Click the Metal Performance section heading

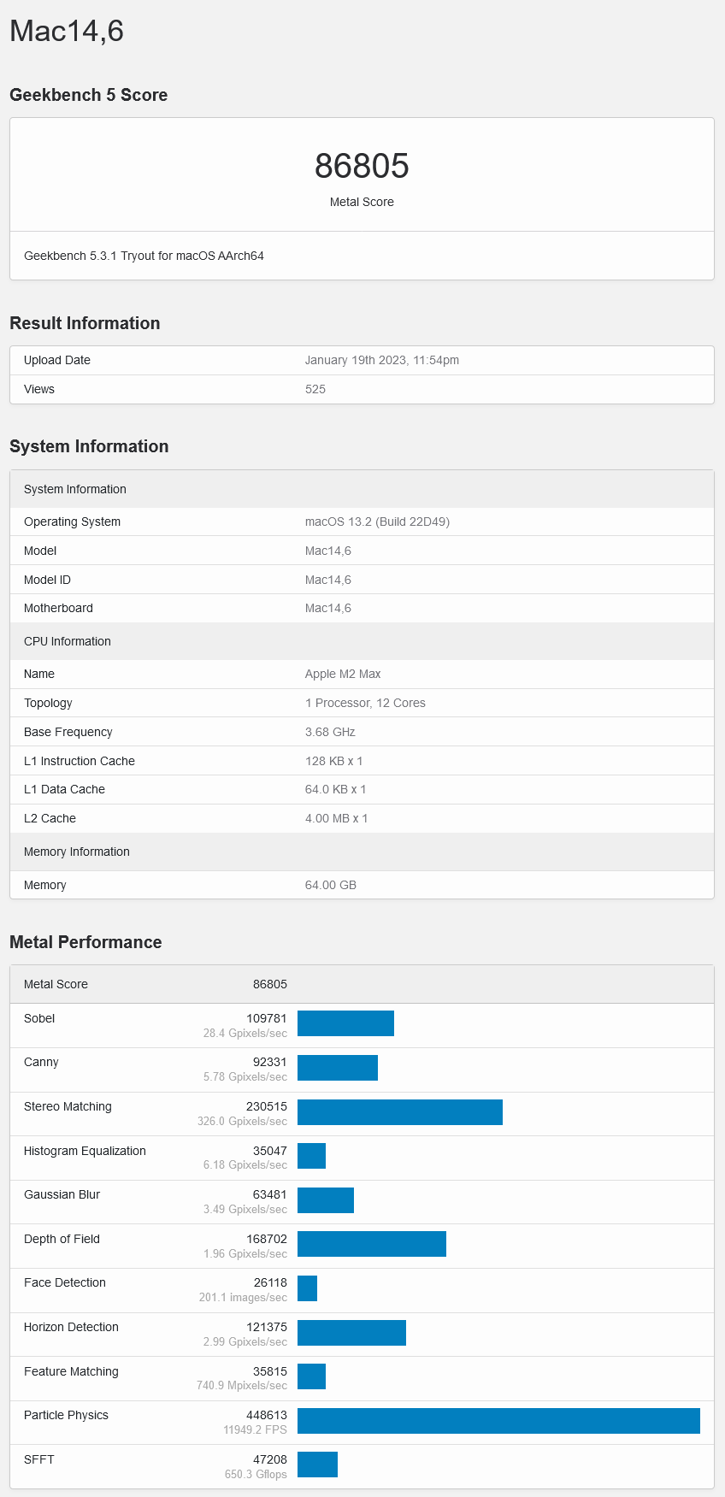click(85, 942)
